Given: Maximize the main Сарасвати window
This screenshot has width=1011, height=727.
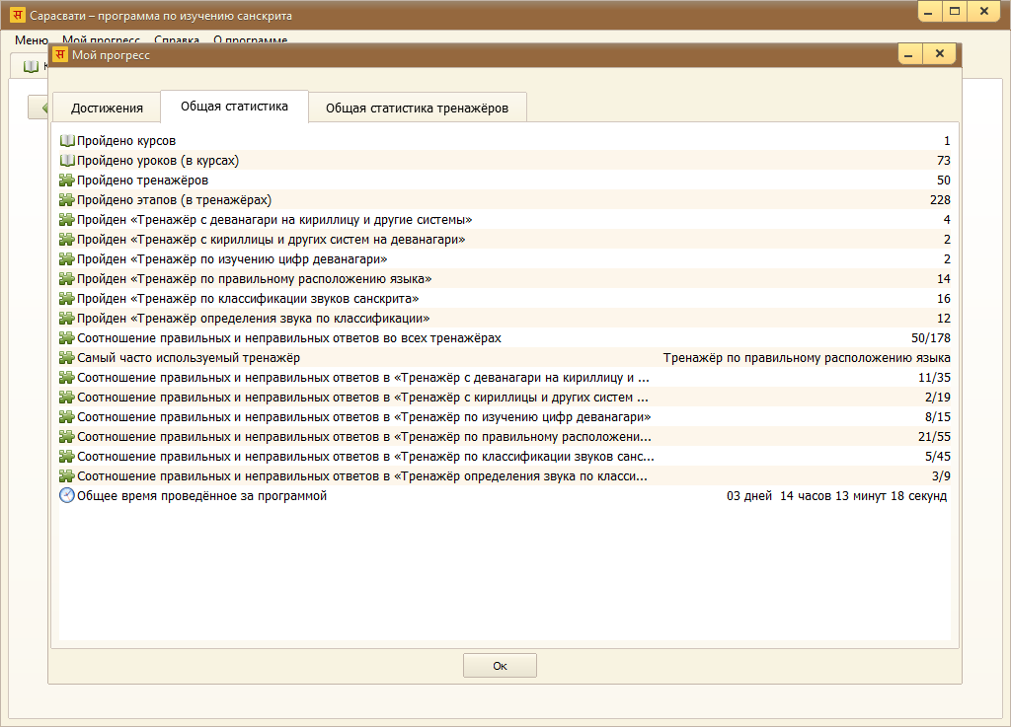Looking at the screenshot, I should [954, 11].
